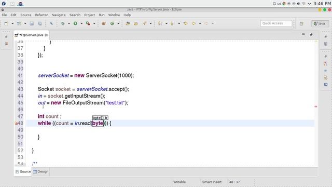
Task: Click the error marker on line 48
Action: [x=16, y=123]
